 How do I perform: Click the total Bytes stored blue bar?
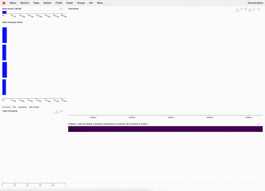pyautogui.click(x=4, y=12)
